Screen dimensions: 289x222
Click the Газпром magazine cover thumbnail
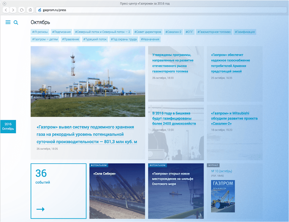coord(223,196)
